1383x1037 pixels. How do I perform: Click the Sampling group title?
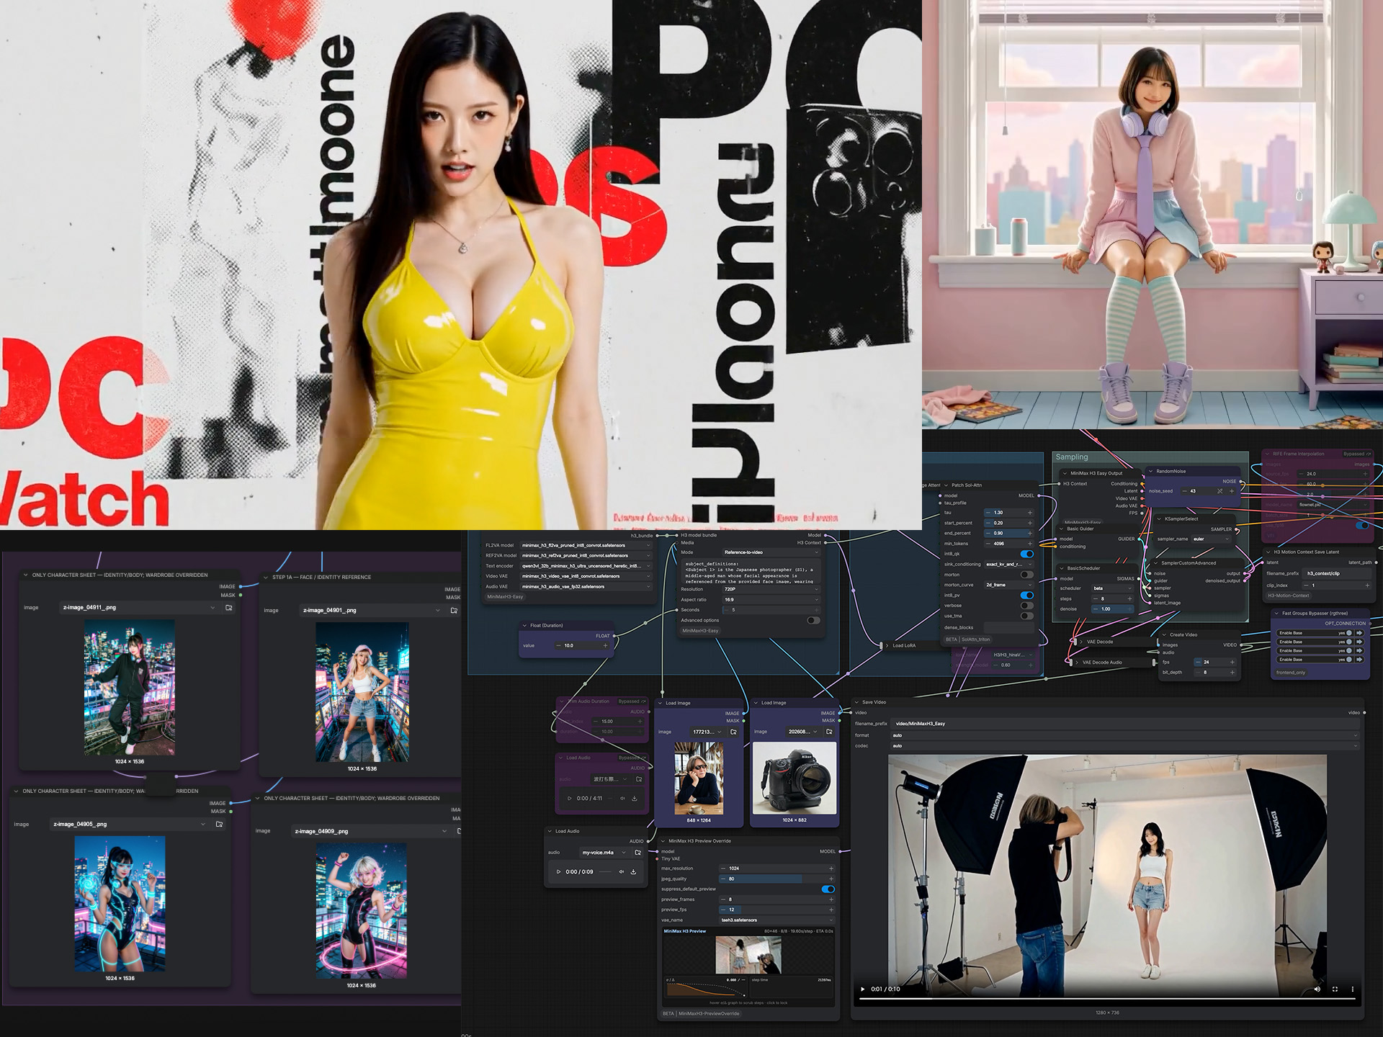click(1072, 457)
